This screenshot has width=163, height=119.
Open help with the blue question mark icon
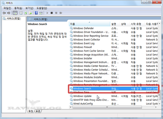tap(36, 13)
